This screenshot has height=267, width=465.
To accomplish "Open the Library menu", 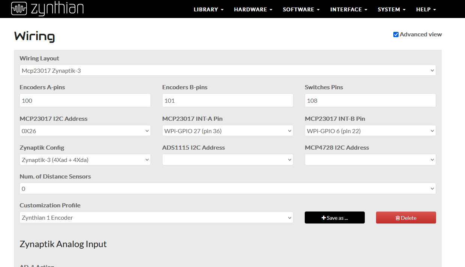I will (x=208, y=9).
